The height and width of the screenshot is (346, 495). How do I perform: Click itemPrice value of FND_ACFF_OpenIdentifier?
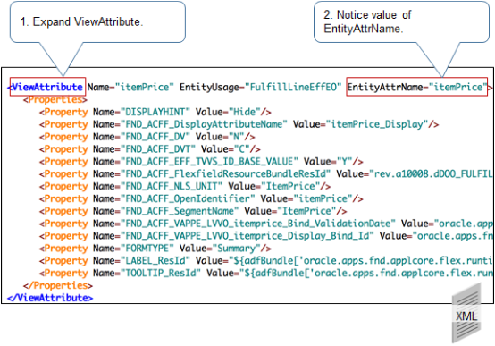tap(323, 198)
